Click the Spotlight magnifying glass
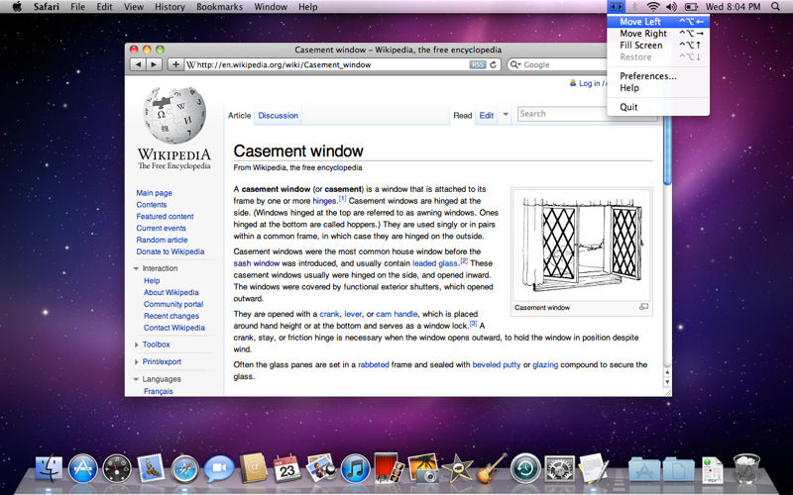The height and width of the screenshot is (495, 793). pos(775,7)
